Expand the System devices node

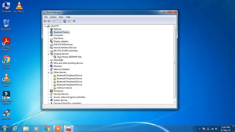point(48,100)
